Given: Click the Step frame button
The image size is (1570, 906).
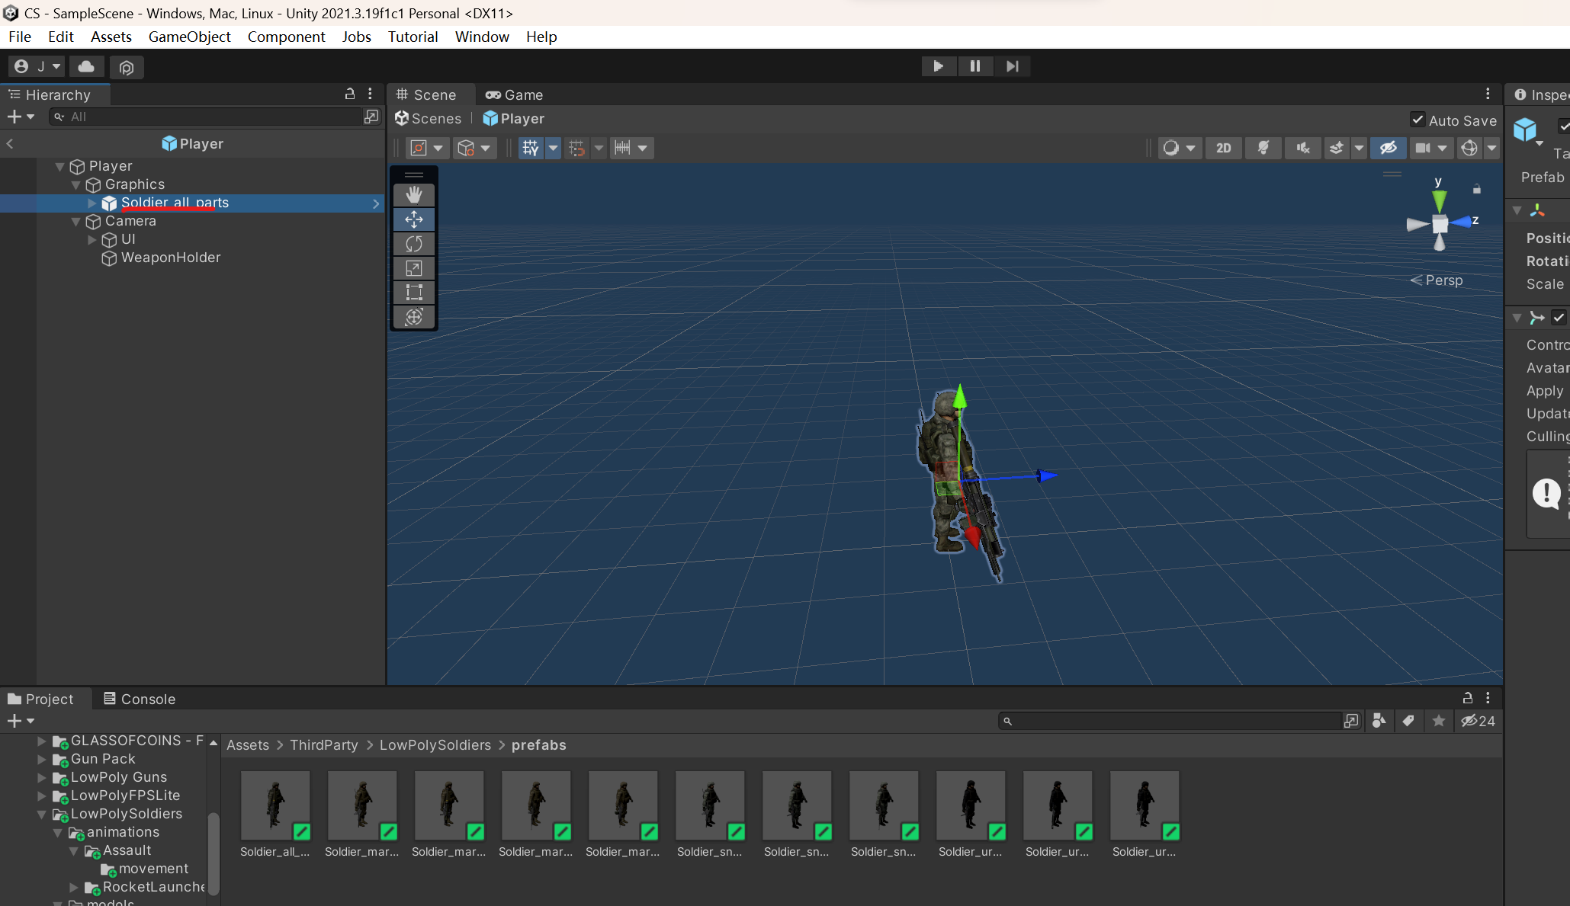Looking at the screenshot, I should click(1012, 66).
